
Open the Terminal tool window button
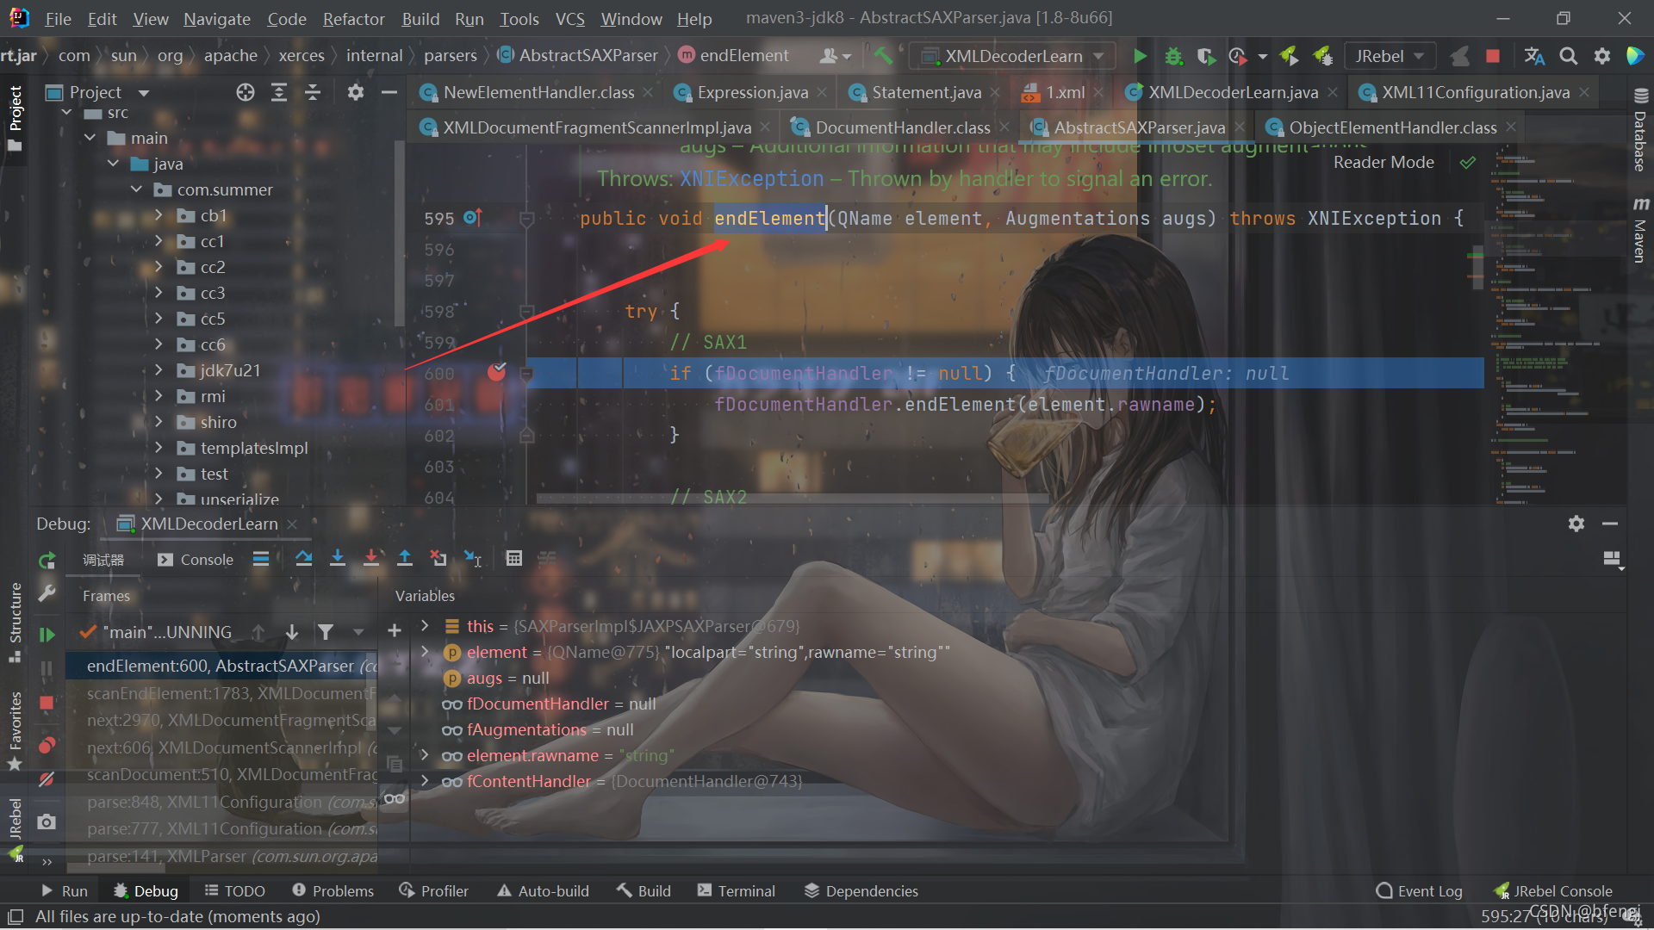[737, 890]
